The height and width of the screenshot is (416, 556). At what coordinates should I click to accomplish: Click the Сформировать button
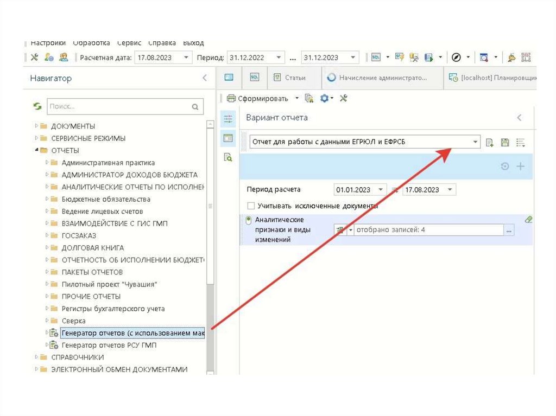point(258,98)
